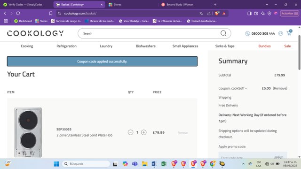Click the share icon in the address bar

[x=209, y=14]
